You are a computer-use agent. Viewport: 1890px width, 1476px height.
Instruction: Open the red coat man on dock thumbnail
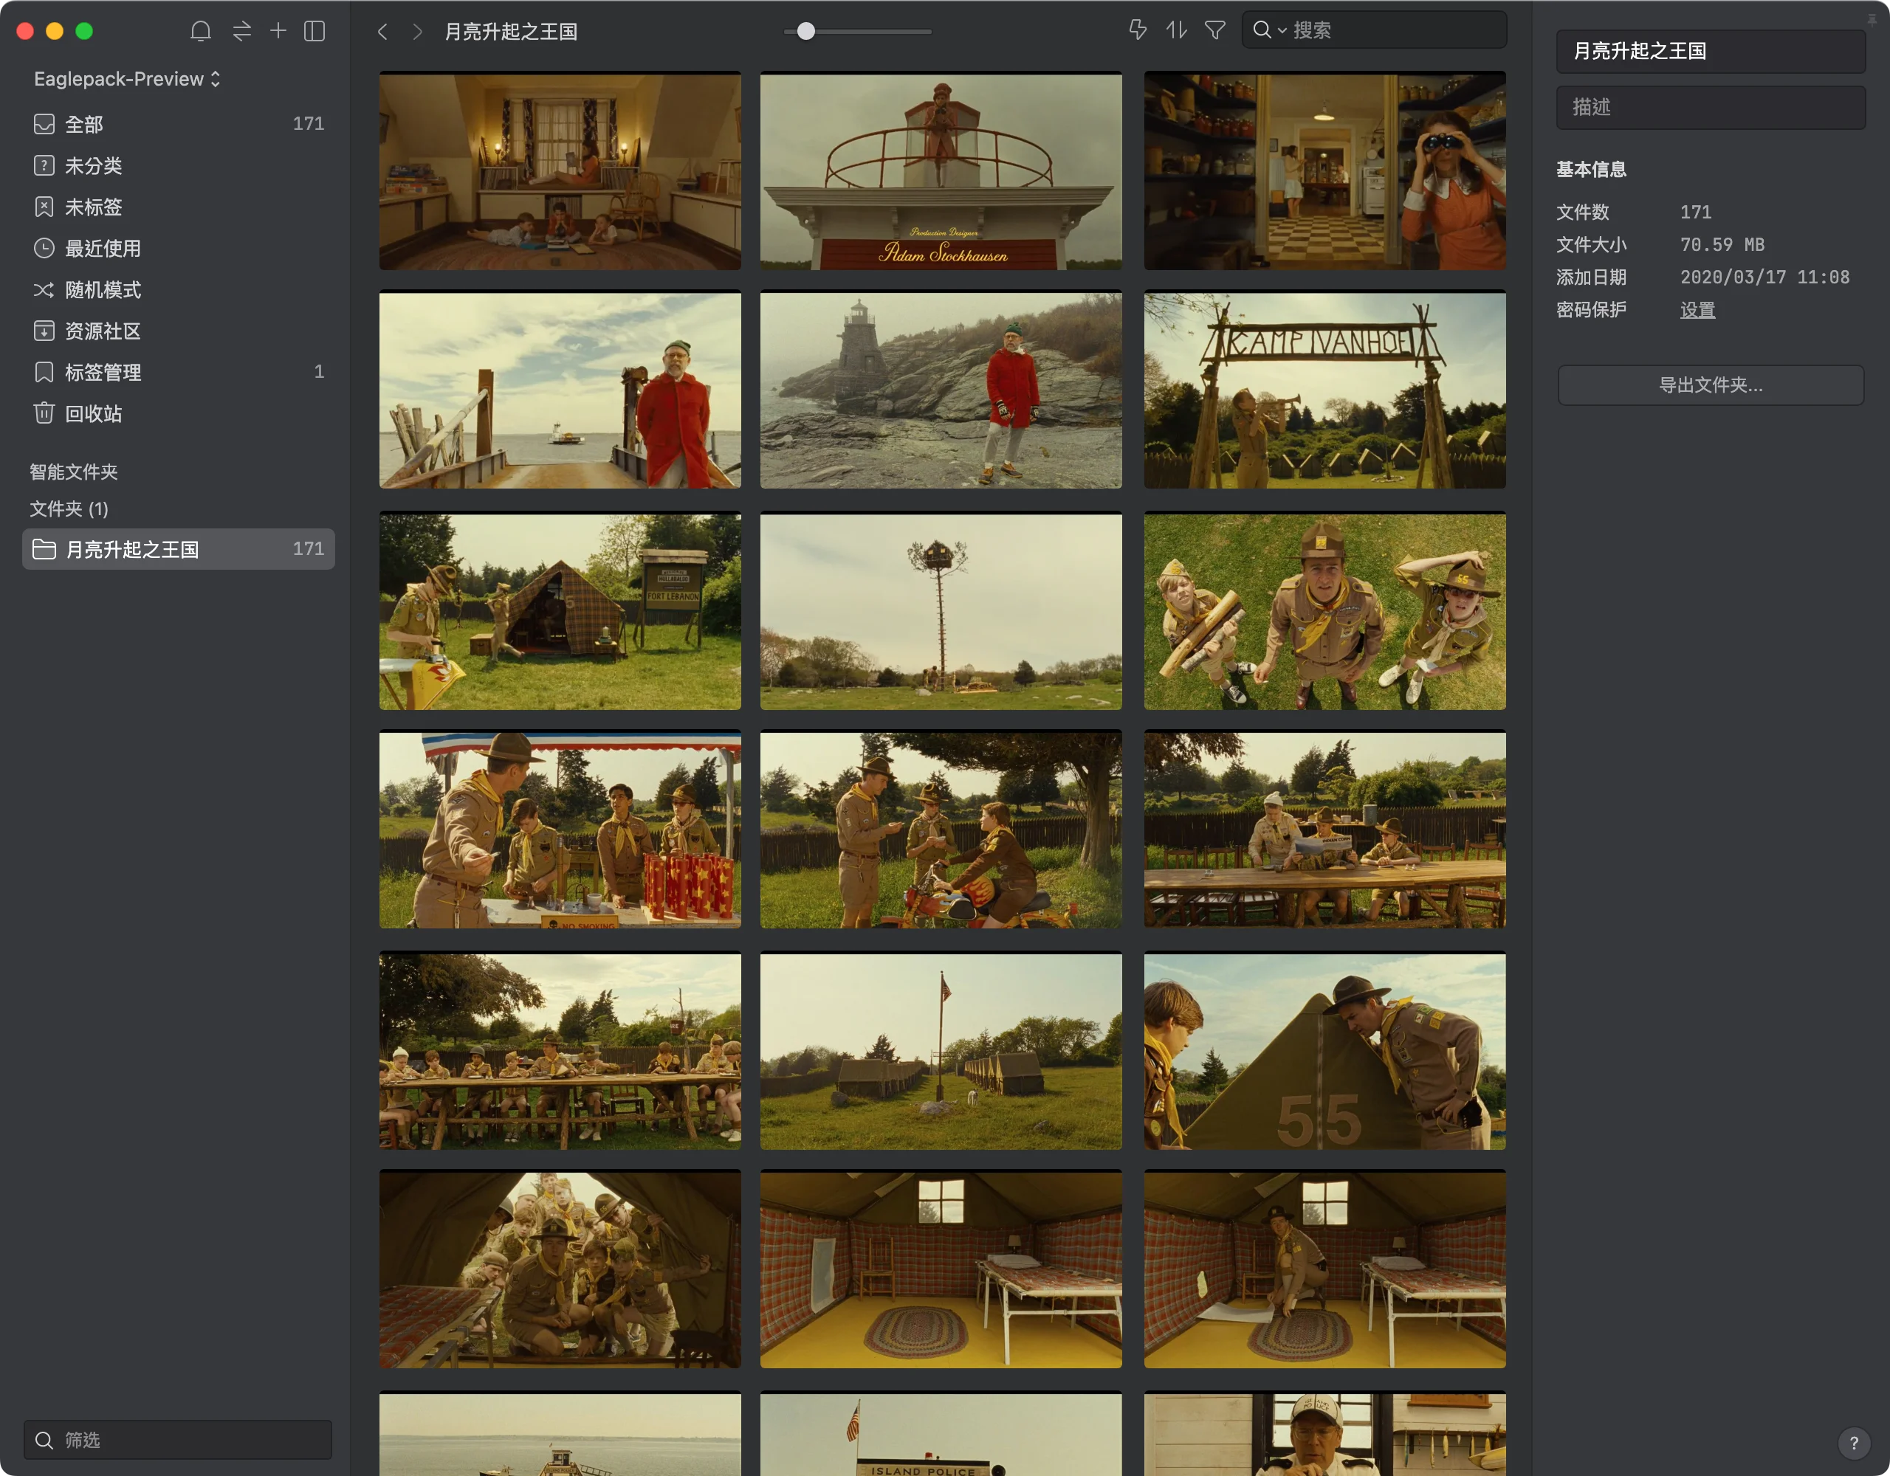click(560, 390)
